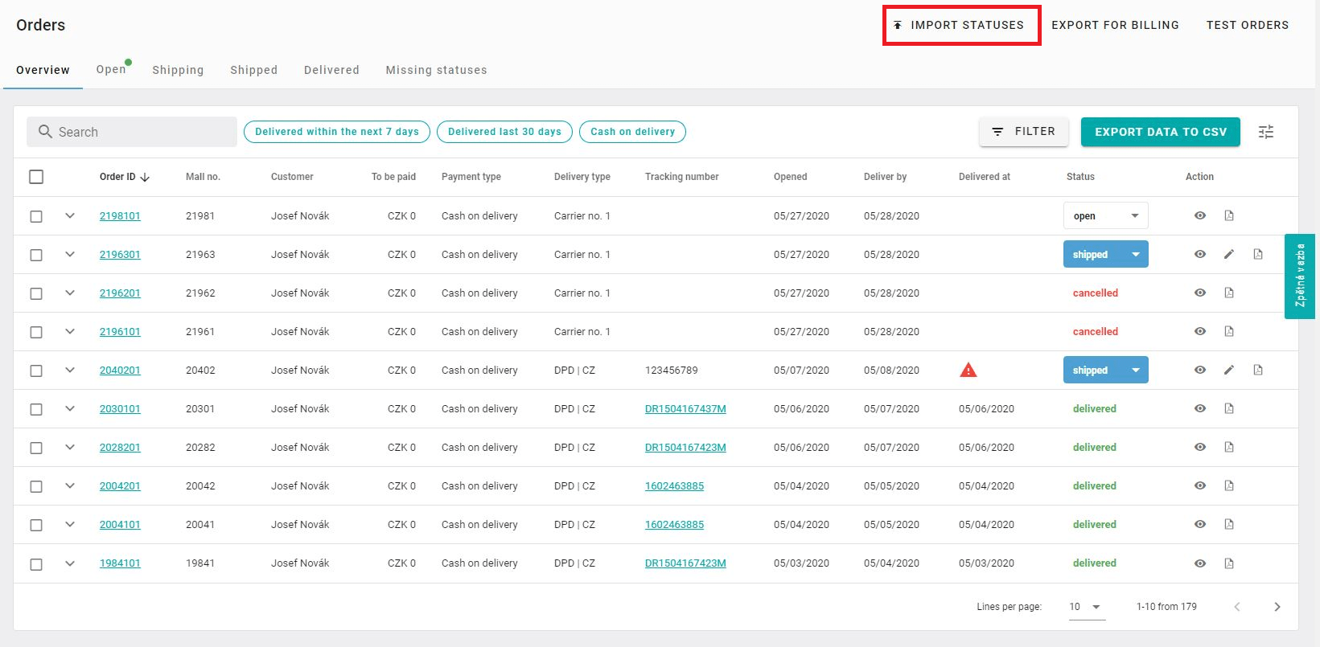This screenshot has width=1320, height=647.
Task: Click inside the Search field
Action: tap(133, 132)
